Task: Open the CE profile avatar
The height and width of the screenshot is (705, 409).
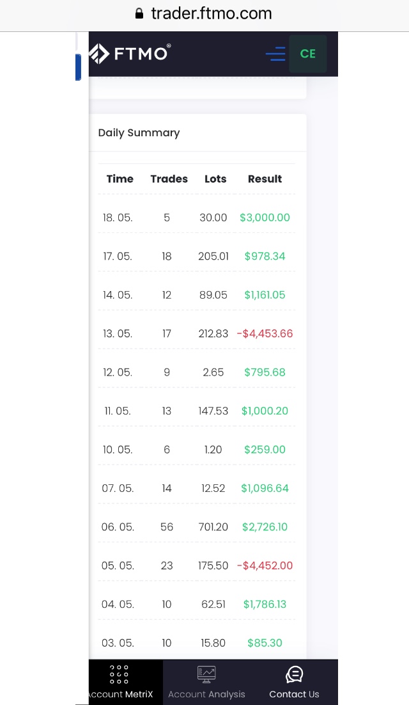Action: [x=307, y=54]
